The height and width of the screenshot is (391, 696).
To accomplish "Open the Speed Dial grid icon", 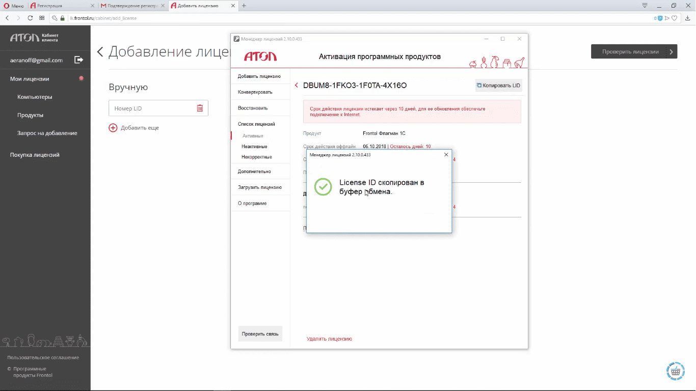I will [x=42, y=18].
